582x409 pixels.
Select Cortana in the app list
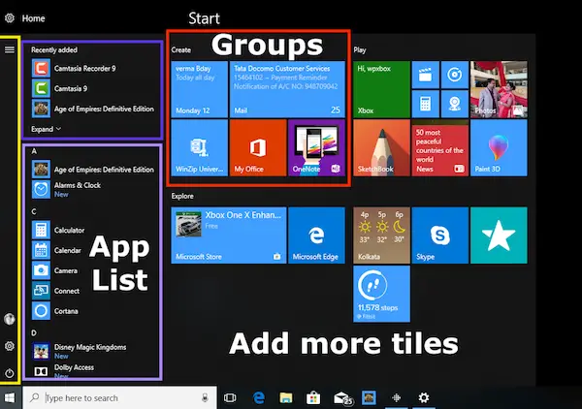pyautogui.click(x=68, y=310)
